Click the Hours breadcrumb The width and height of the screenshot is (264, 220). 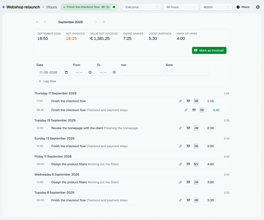pyautogui.click(x=52, y=7)
